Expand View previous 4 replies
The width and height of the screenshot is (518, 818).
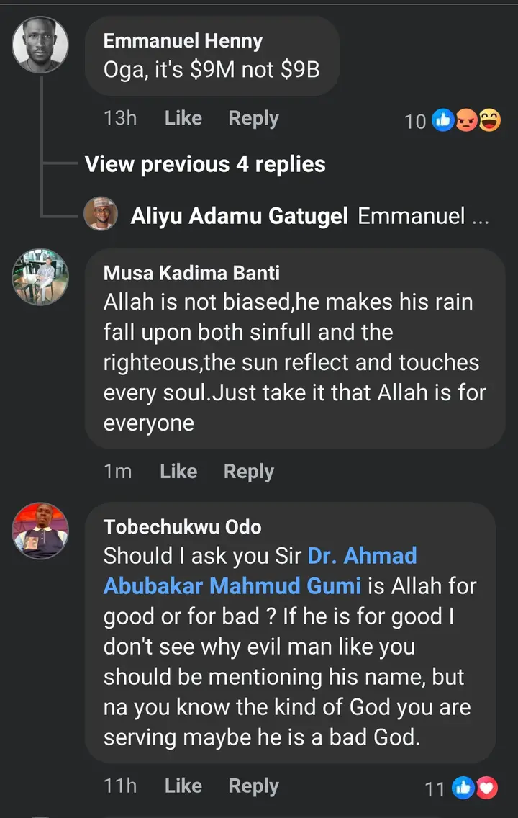pyautogui.click(x=205, y=164)
